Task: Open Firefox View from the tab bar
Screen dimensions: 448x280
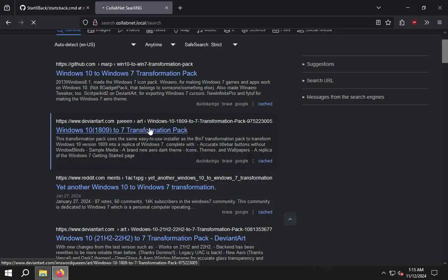Action: pos(7,8)
